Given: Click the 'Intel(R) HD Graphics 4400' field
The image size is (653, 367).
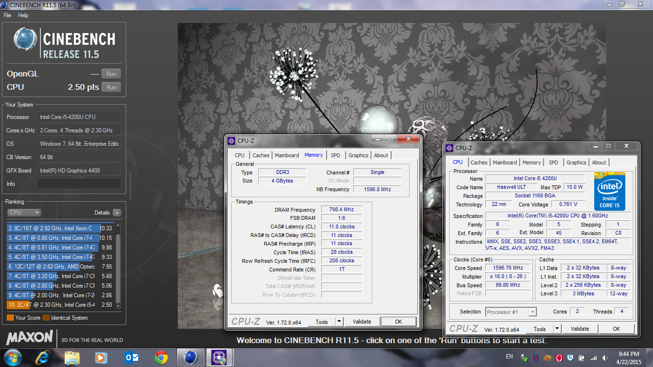Looking at the screenshot, I should (x=79, y=171).
